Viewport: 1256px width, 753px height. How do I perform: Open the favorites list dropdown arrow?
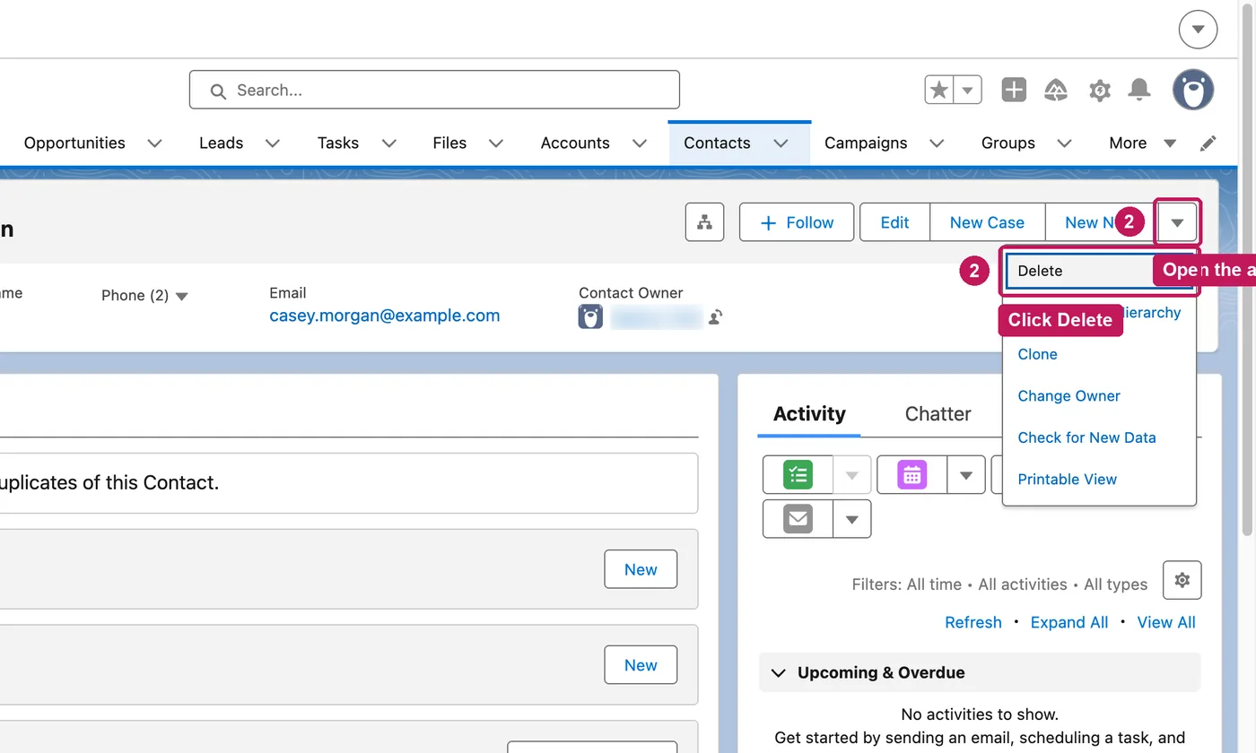967,90
